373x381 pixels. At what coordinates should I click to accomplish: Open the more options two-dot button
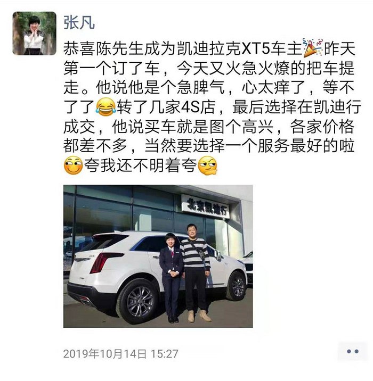[353, 351]
